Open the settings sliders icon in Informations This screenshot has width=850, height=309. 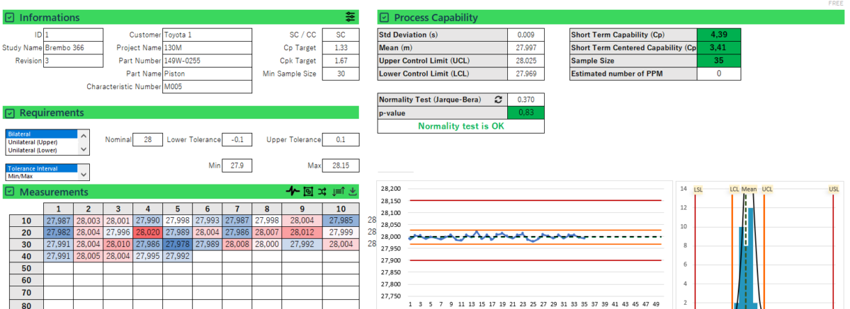coord(351,17)
